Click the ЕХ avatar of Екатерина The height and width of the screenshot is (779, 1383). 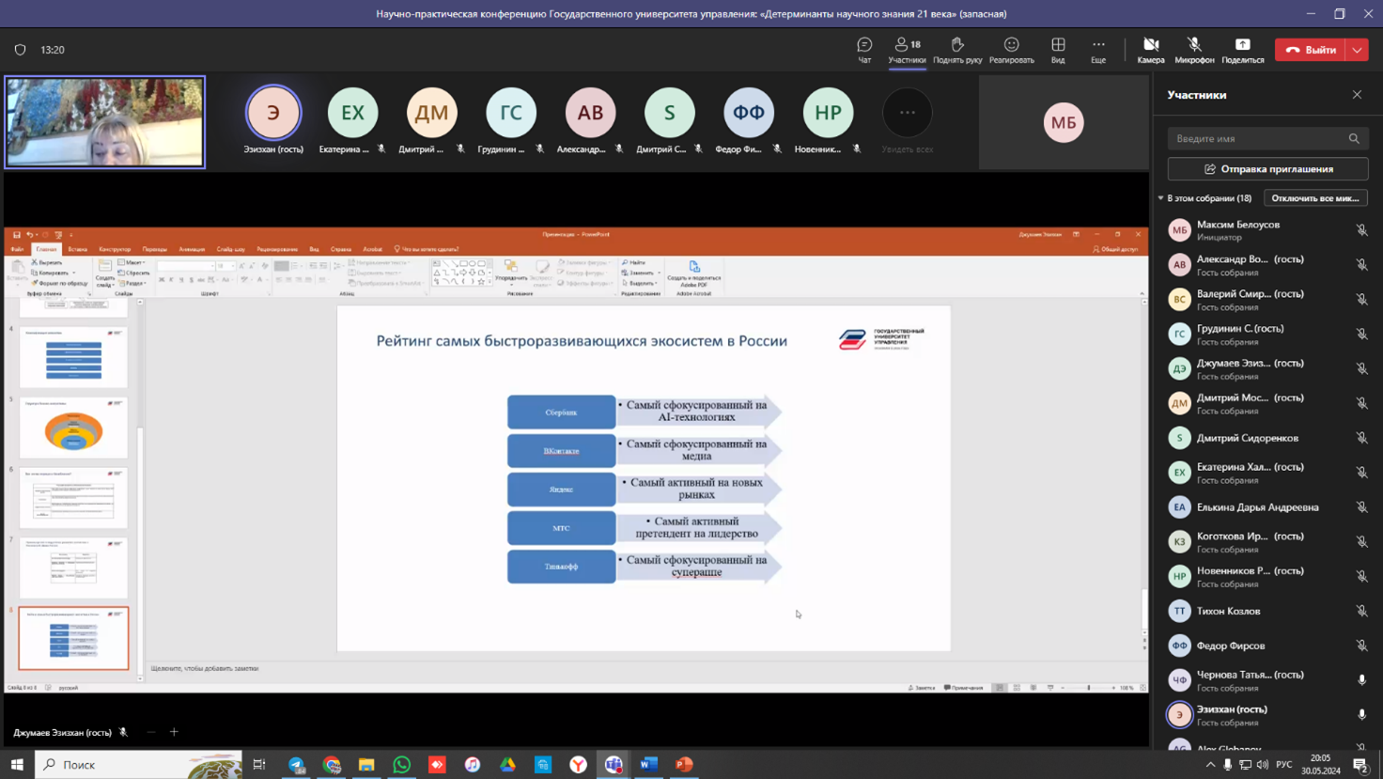click(x=352, y=113)
